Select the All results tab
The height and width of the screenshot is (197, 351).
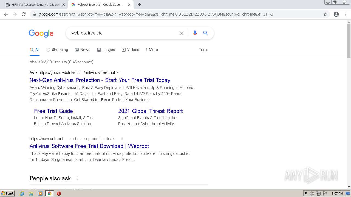pos(35,50)
